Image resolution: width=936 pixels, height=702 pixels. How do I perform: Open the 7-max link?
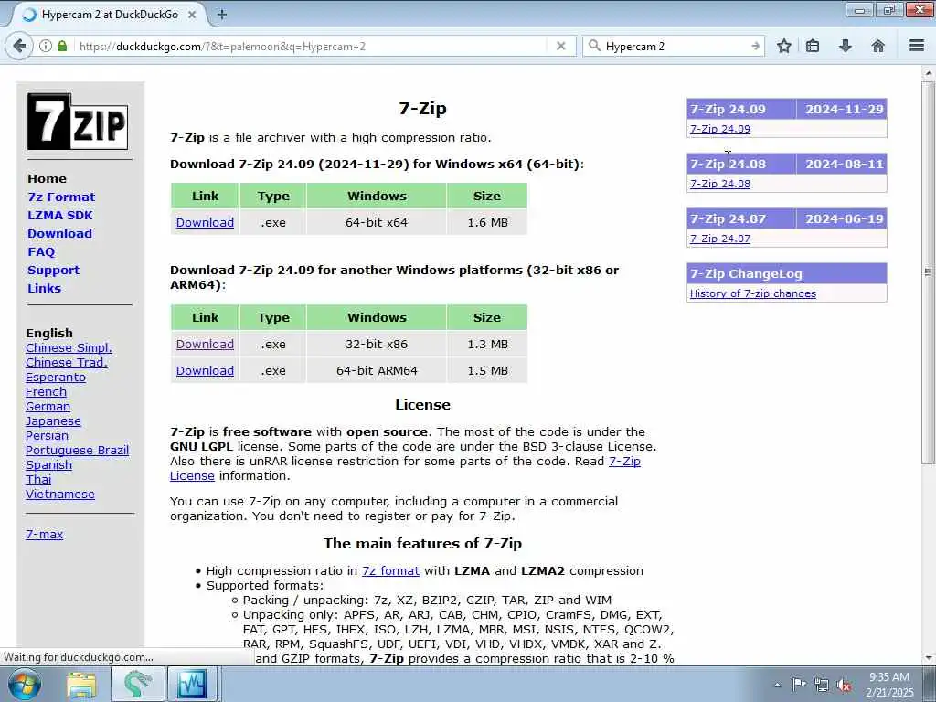(44, 534)
